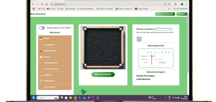216x102 pixels.
Task: Reload the page in browser
Action: 42,4
